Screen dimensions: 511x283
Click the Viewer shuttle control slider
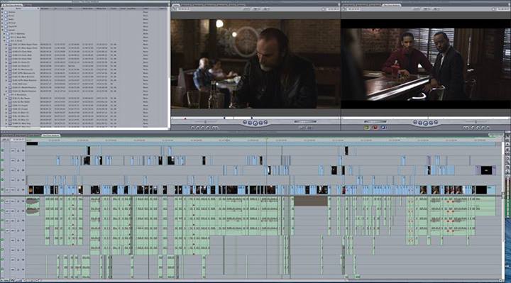tap(205, 122)
